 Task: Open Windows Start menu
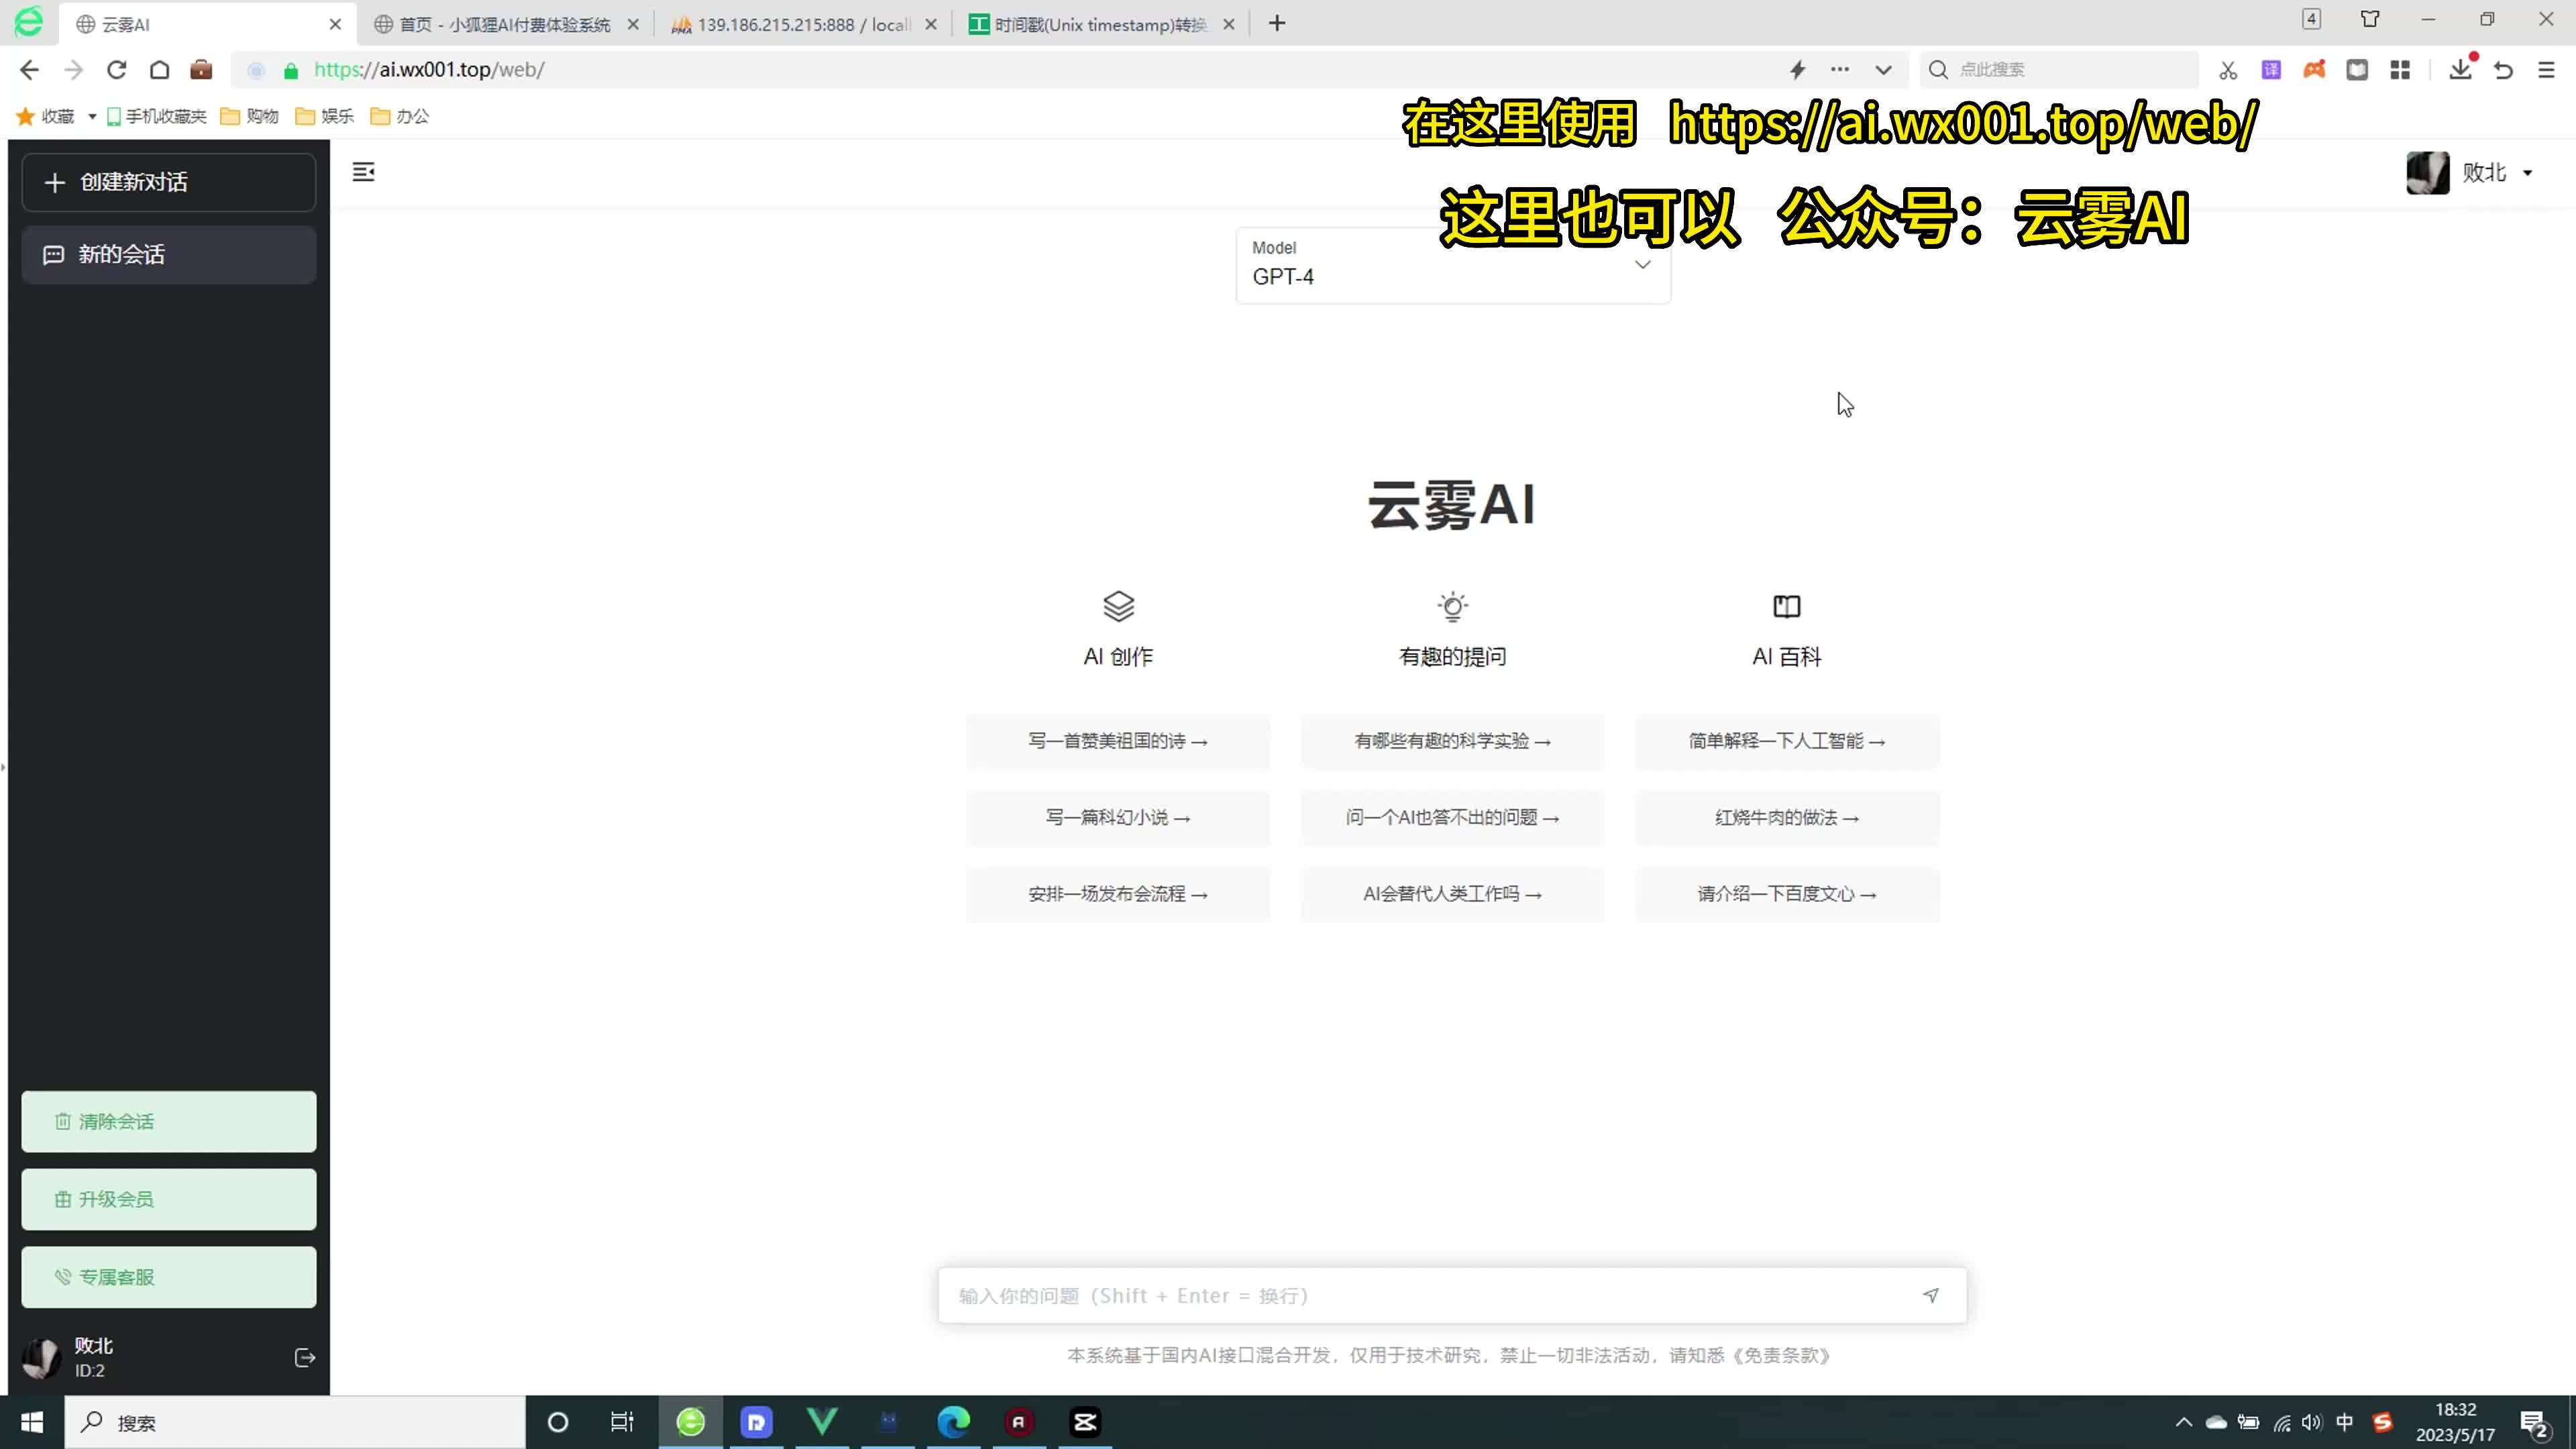tap(32, 1422)
